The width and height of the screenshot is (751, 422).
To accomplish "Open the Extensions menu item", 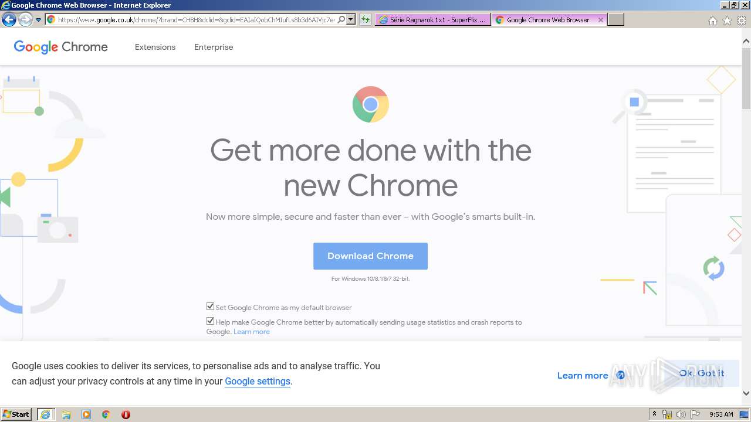I will 155,47.
